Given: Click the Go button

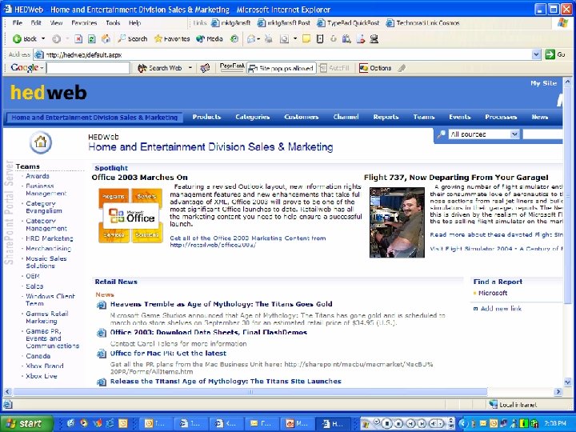Looking at the screenshot, I should tap(554, 54).
